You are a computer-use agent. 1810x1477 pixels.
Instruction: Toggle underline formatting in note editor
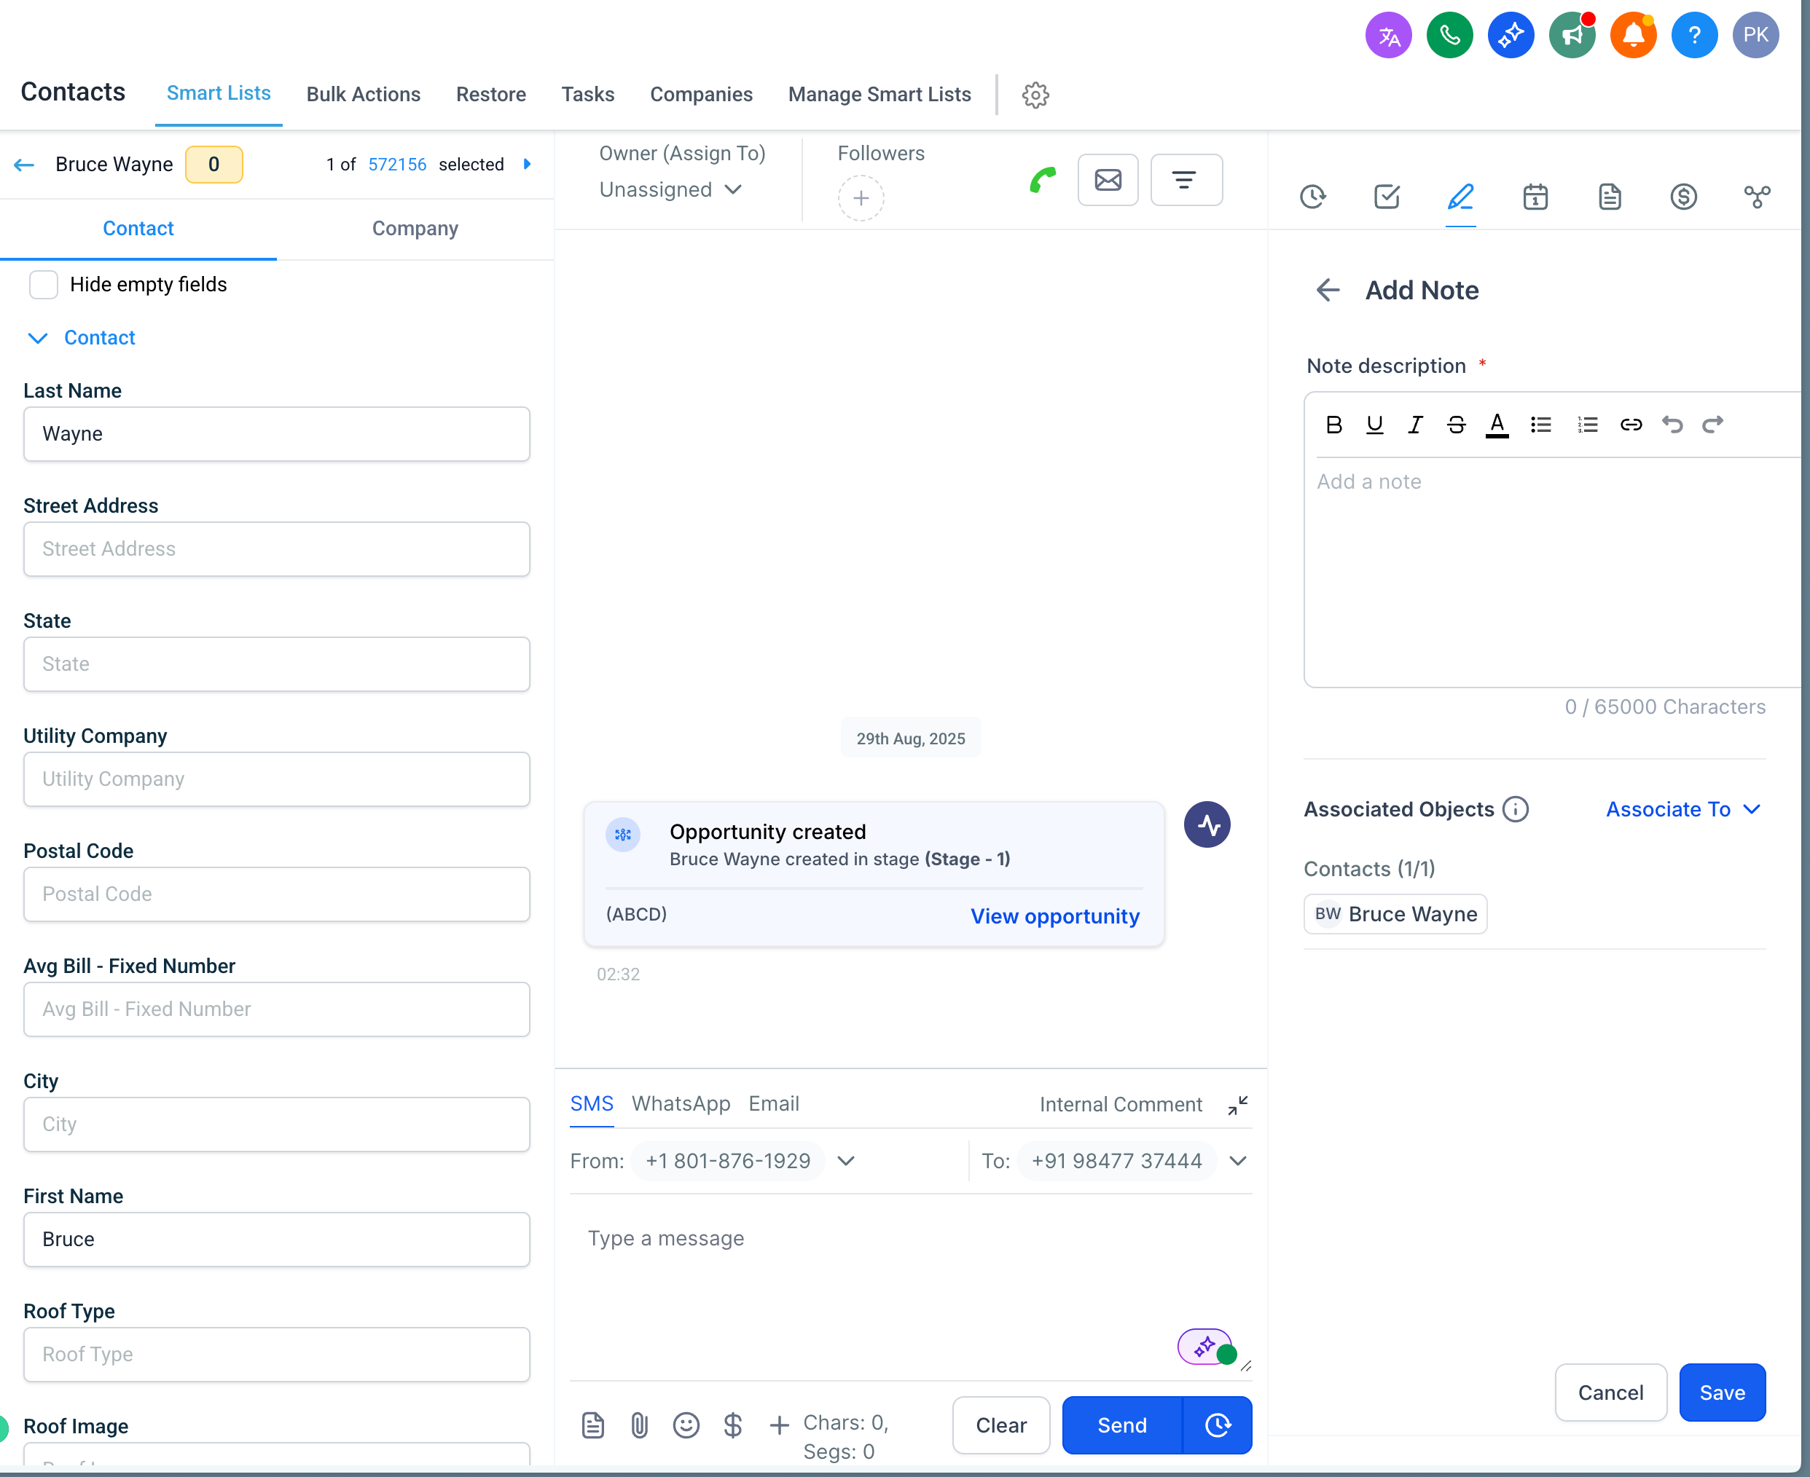pyautogui.click(x=1374, y=425)
